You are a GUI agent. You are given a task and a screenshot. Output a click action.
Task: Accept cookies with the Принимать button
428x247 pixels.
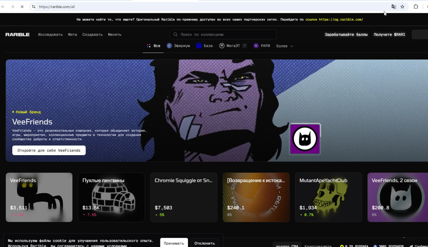(174, 243)
